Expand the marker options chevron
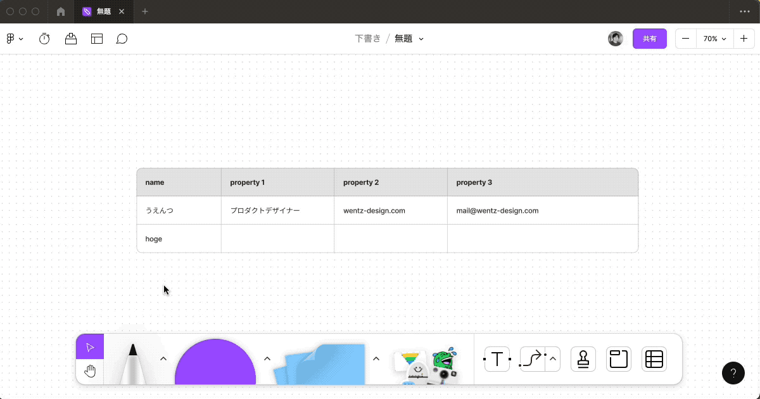This screenshot has height=399, width=760. click(163, 358)
